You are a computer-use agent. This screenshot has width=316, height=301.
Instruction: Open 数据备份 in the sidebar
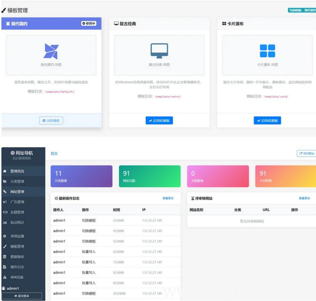[23, 257]
